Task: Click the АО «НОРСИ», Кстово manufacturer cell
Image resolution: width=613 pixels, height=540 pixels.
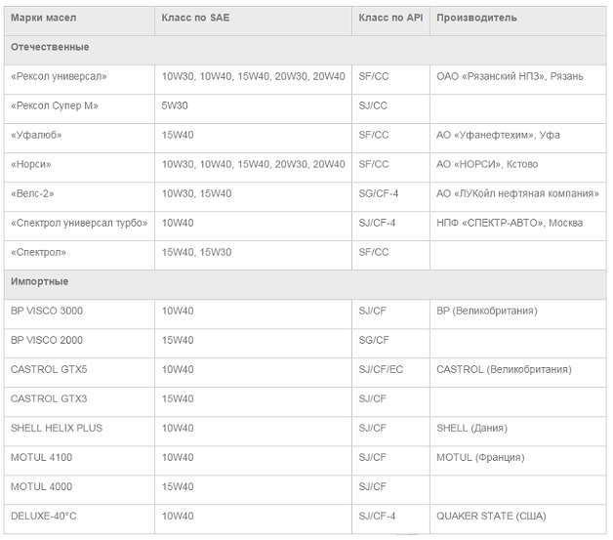Action: pos(518,167)
